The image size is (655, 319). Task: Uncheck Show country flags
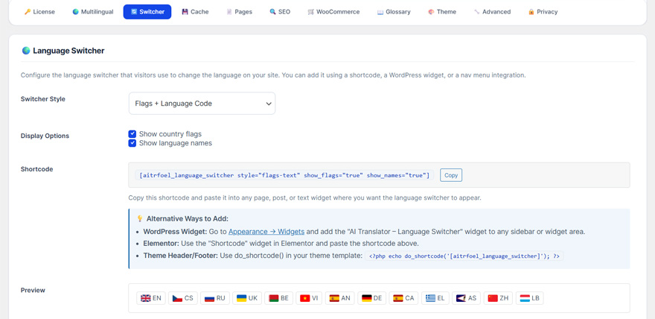(132, 134)
